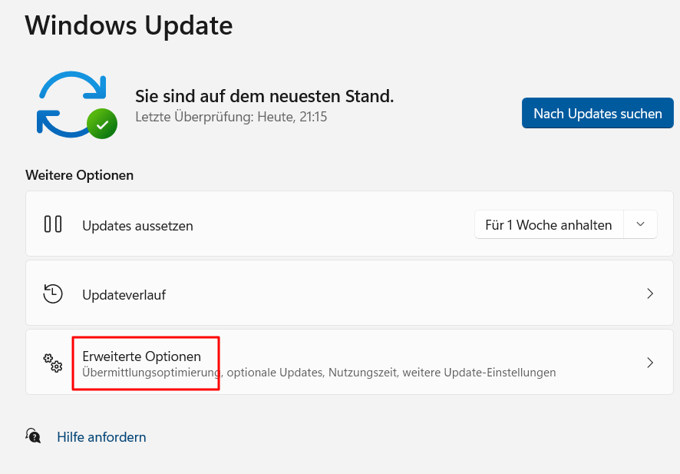This screenshot has height=474, width=680.
Task: Open the Updateverlauf chevron arrow
Action: click(649, 294)
